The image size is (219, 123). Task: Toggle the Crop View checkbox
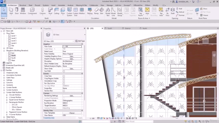pos(64,76)
